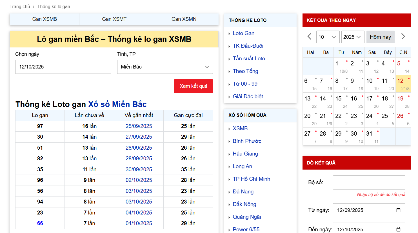Open the year dropdown showing 2025
This screenshot has height=233, width=418.
(x=353, y=37)
